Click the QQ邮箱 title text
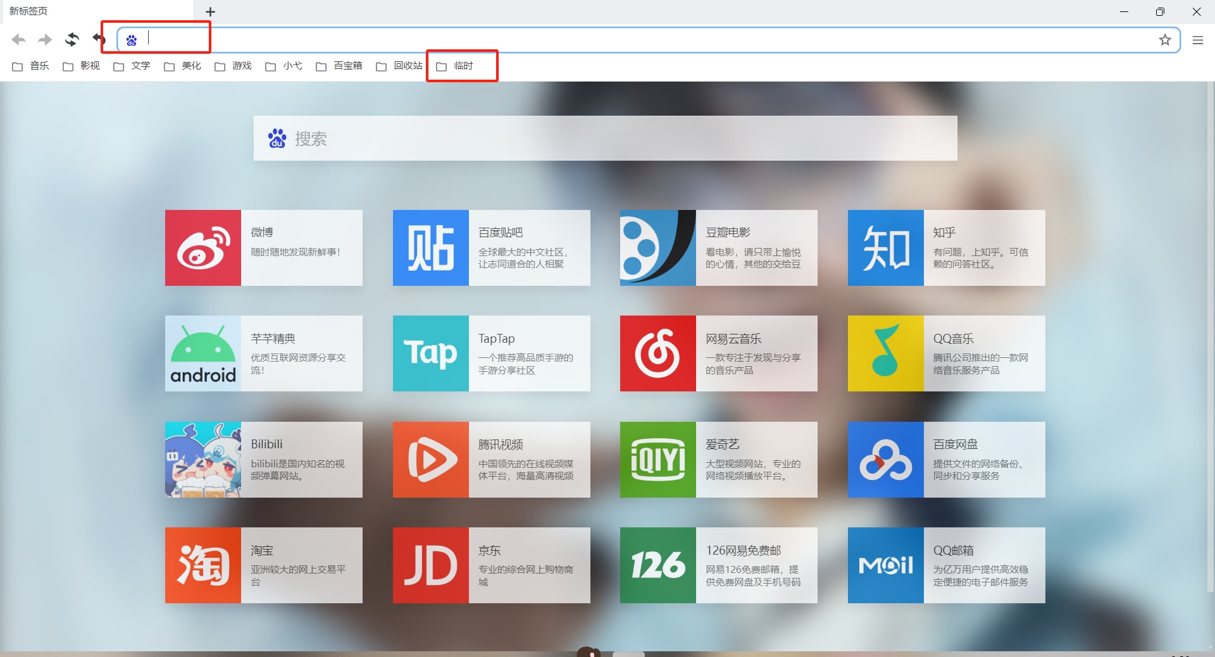 (x=954, y=551)
